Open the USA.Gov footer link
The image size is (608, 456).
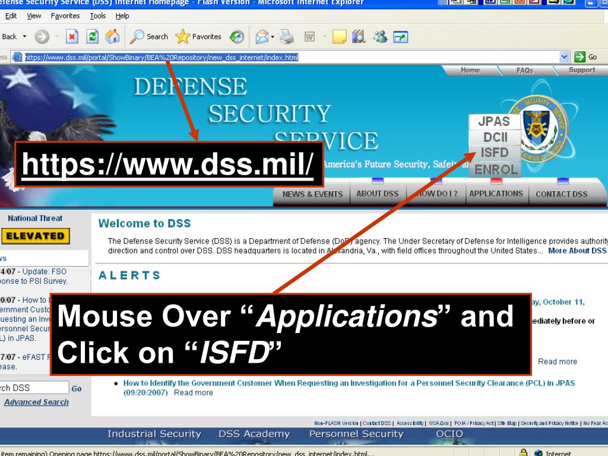pyautogui.click(x=439, y=423)
